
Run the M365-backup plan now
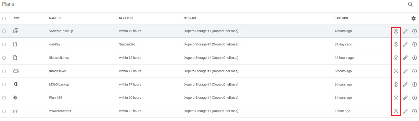pos(396,84)
